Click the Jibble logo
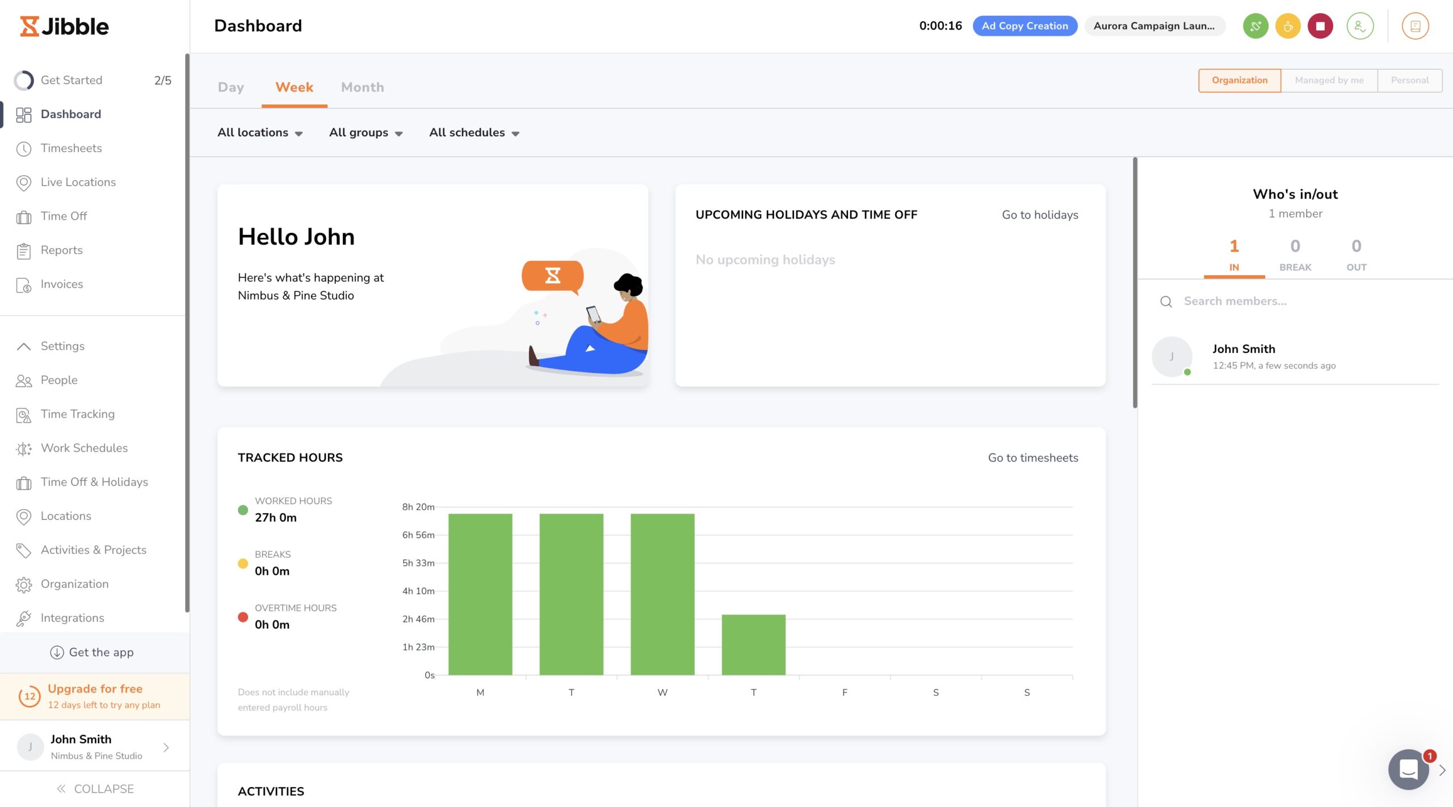Image resolution: width=1453 pixels, height=807 pixels. tap(64, 26)
